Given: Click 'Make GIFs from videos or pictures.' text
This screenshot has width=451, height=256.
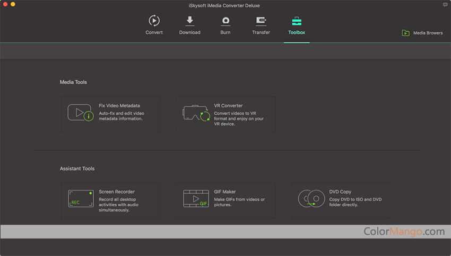Looking at the screenshot, I should [x=239, y=202].
